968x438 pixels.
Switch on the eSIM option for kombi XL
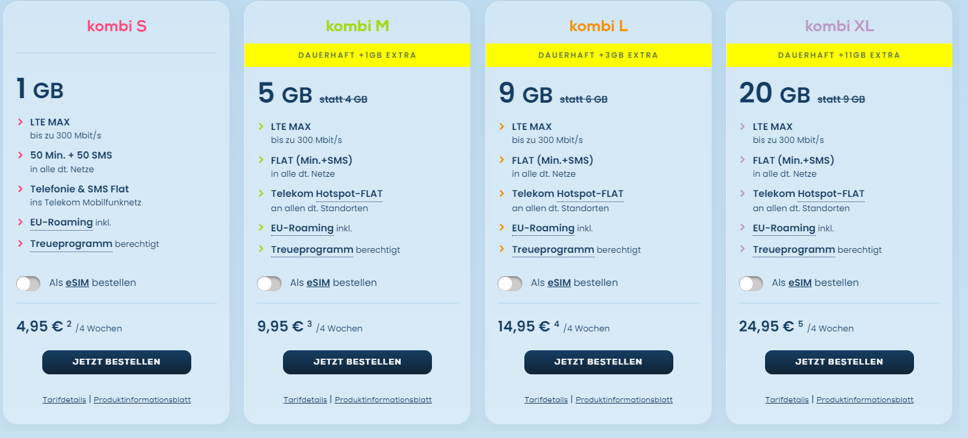pyautogui.click(x=751, y=283)
